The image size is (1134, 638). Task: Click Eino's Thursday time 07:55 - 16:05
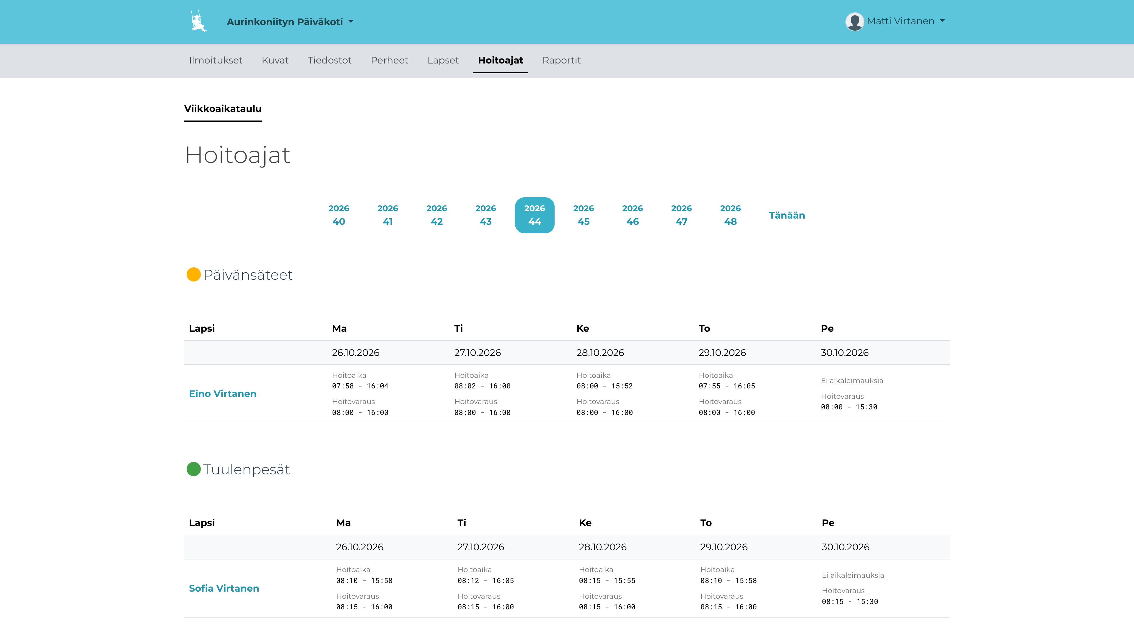click(x=727, y=386)
